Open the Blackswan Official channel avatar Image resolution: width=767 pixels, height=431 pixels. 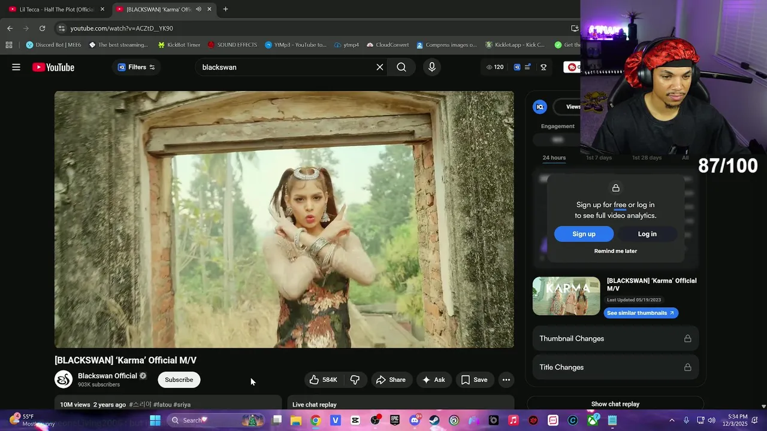pyautogui.click(x=64, y=380)
